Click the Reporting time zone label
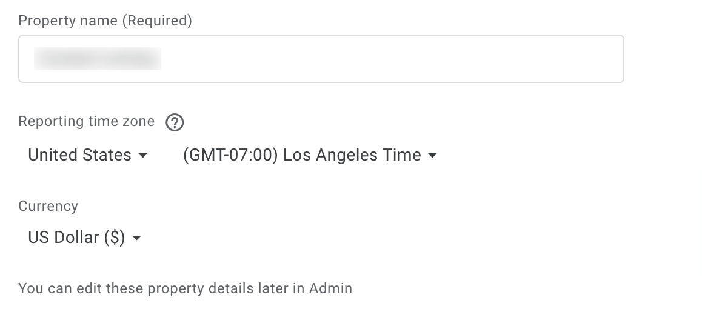The image size is (702, 309). point(87,121)
